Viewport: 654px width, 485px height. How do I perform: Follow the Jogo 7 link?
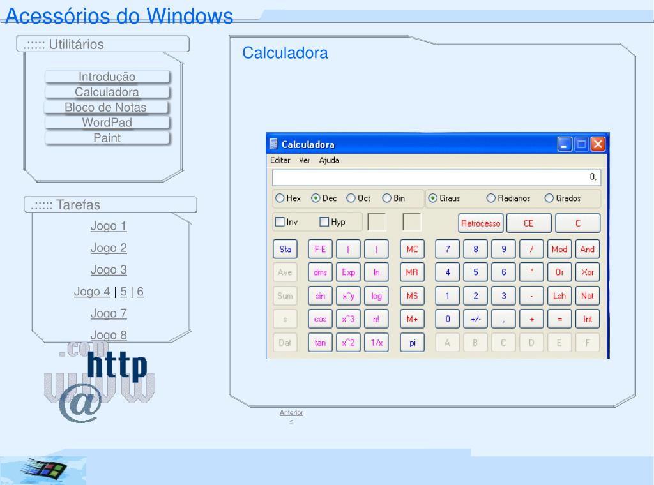(x=109, y=313)
